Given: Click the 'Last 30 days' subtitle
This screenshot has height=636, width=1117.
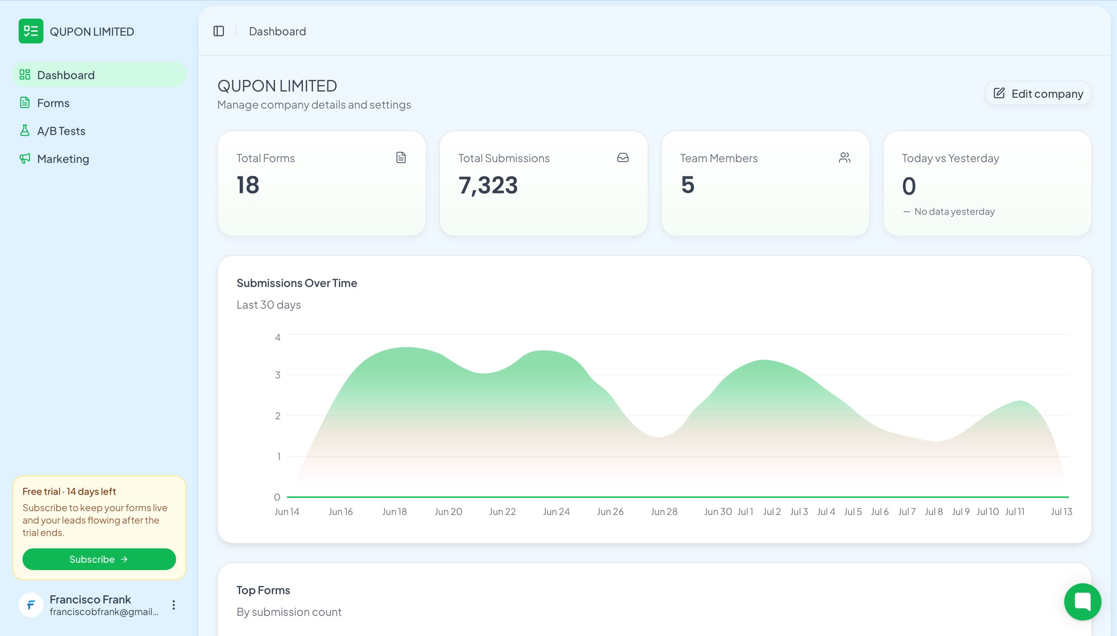Looking at the screenshot, I should pyautogui.click(x=269, y=305).
